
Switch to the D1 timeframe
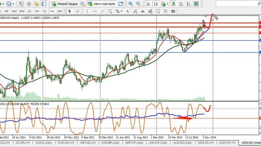44,11
